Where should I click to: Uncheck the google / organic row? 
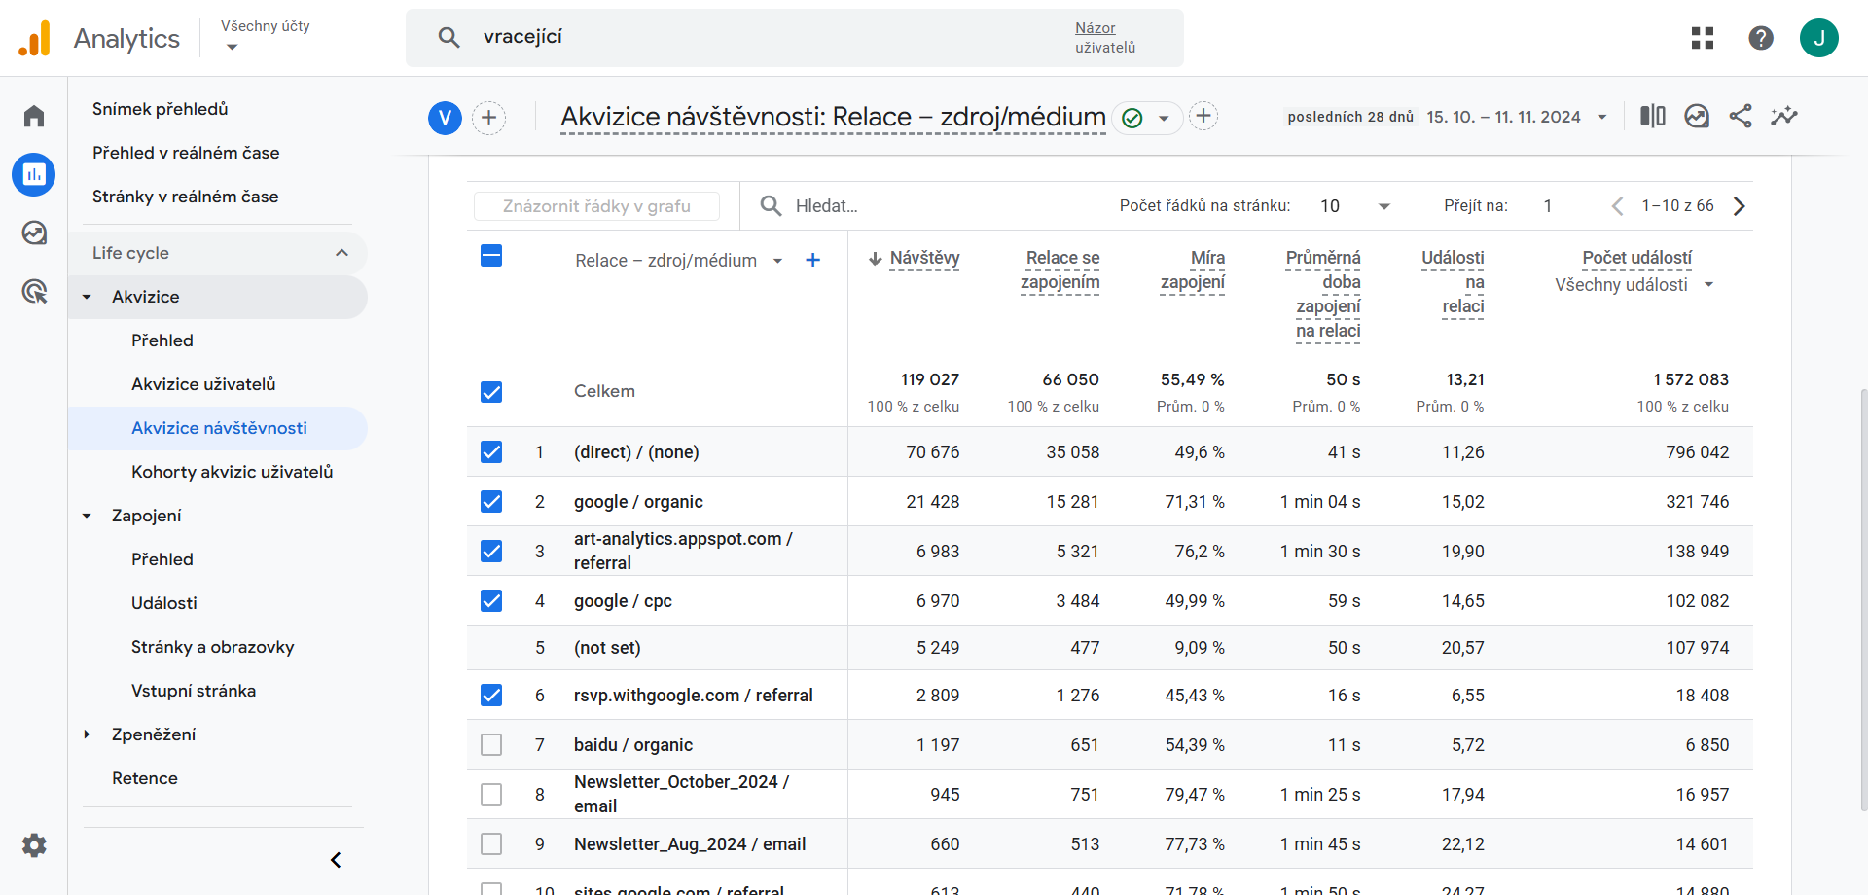pos(491,502)
